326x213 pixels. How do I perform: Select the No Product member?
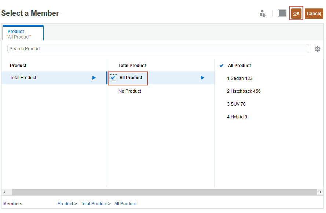129,91
